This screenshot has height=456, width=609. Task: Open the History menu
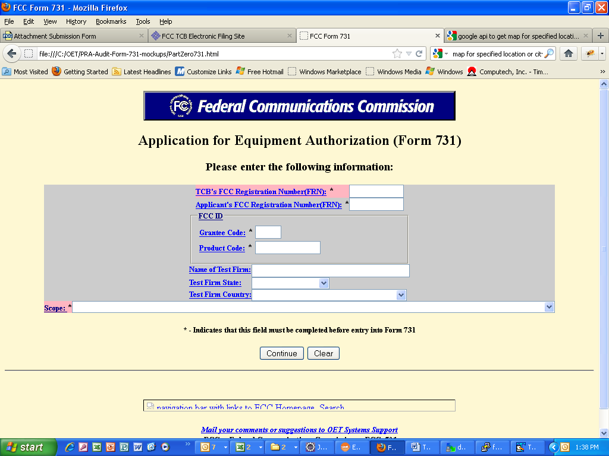[x=76, y=21]
